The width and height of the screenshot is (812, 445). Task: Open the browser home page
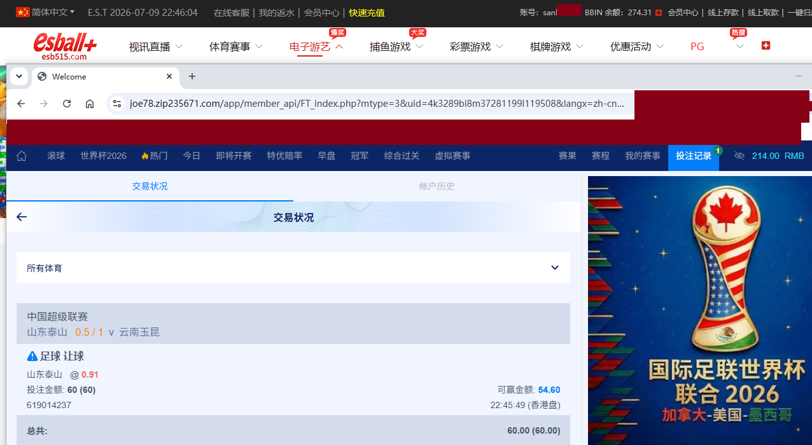90,104
